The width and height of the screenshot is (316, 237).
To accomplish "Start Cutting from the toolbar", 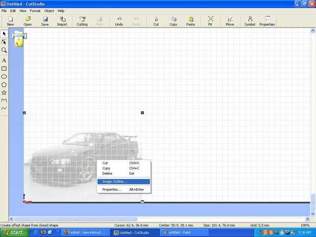I will pyautogui.click(x=82, y=21).
